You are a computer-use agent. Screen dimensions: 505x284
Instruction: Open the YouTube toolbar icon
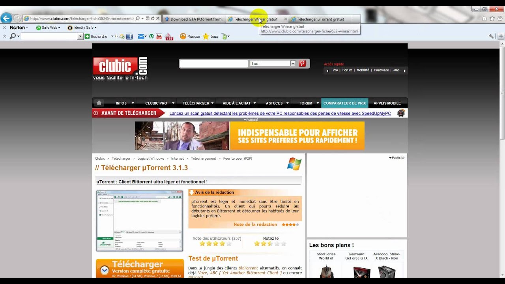click(159, 36)
